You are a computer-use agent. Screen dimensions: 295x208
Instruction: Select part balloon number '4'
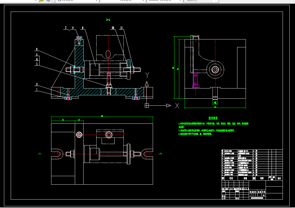pos(37,59)
